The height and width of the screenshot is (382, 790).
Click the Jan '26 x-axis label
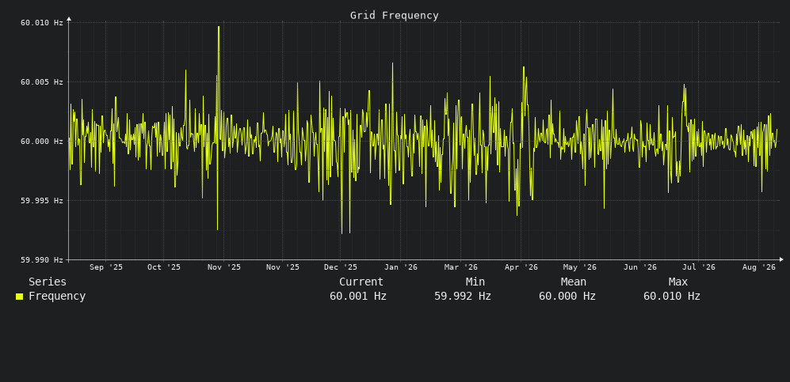[x=401, y=267]
